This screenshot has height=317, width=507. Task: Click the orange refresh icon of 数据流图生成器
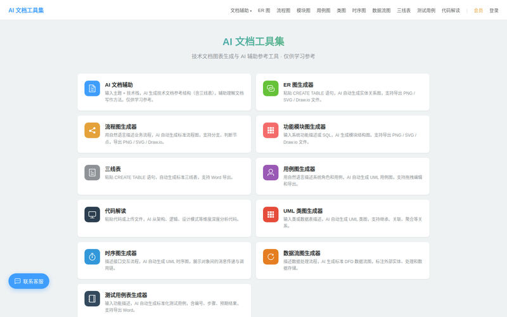click(271, 257)
